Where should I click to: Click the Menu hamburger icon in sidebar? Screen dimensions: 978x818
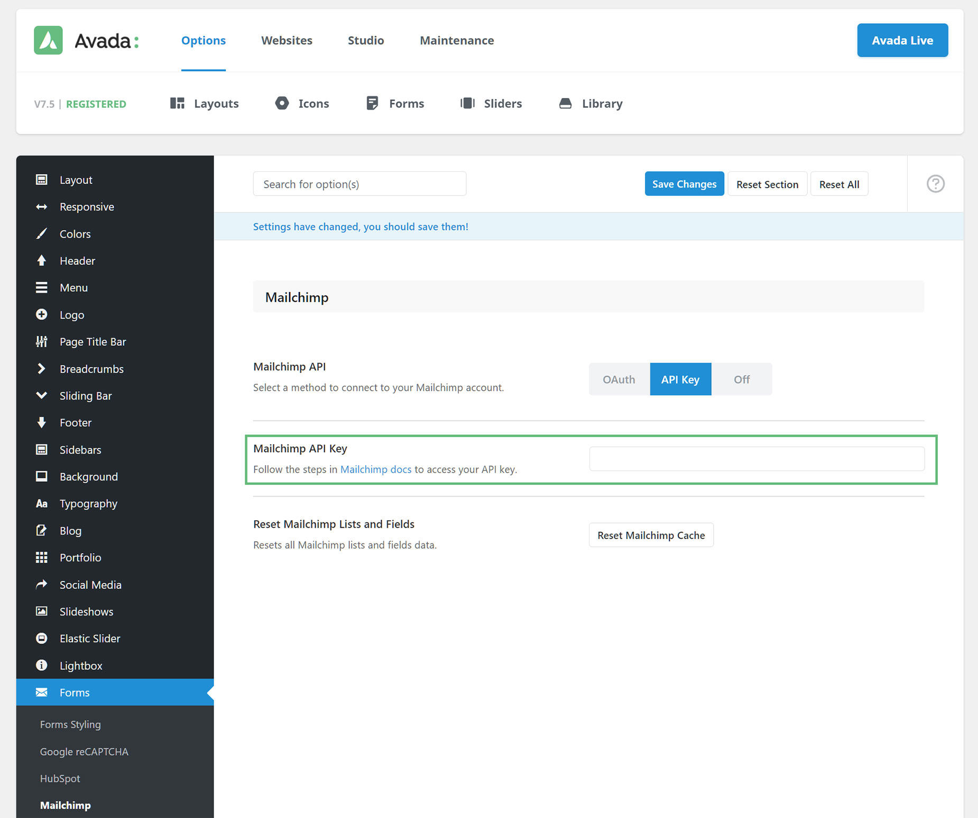click(x=41, y=288)
